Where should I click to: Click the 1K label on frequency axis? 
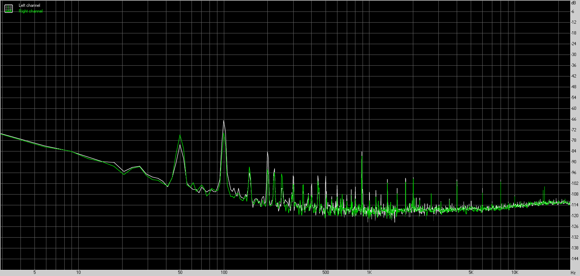click(x=369, y=272)
